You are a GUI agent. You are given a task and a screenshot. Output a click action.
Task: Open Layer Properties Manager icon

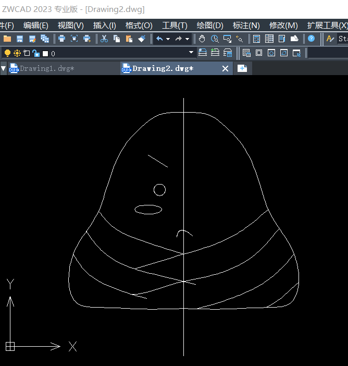click(x=203, y=53)
